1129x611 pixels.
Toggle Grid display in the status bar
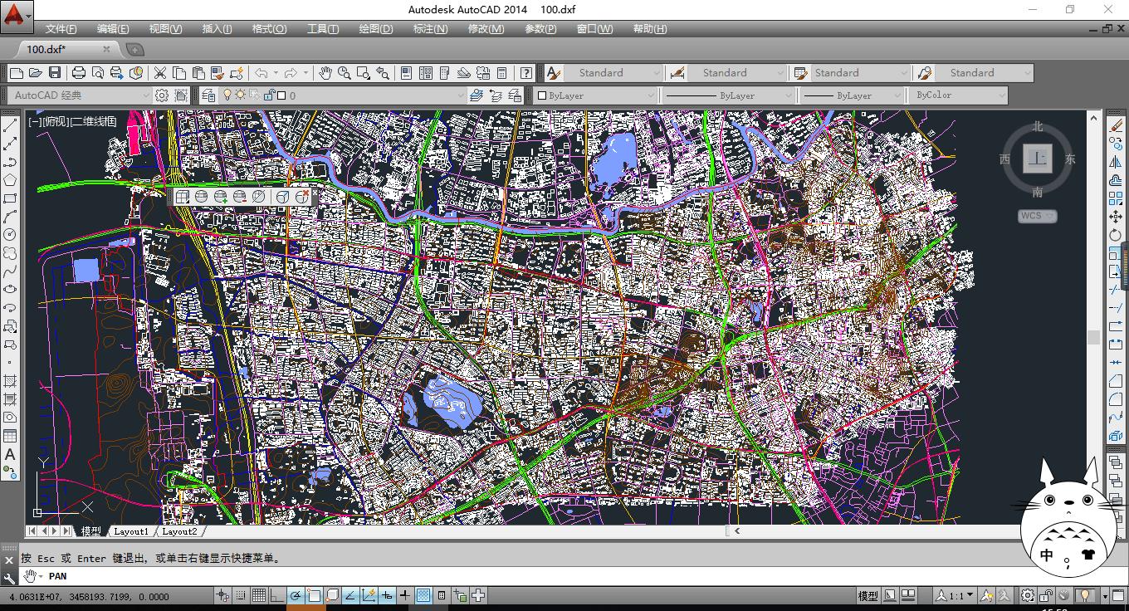click(258, 595)
